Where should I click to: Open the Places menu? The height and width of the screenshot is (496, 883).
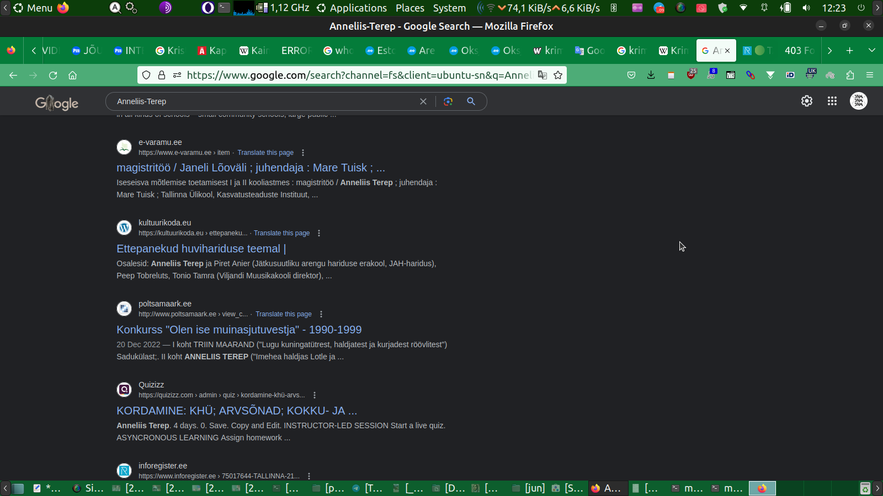(x=410, y=8)
